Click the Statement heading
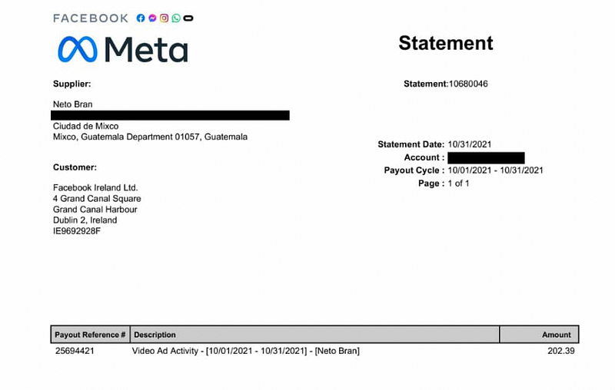 tap(445, 43)
